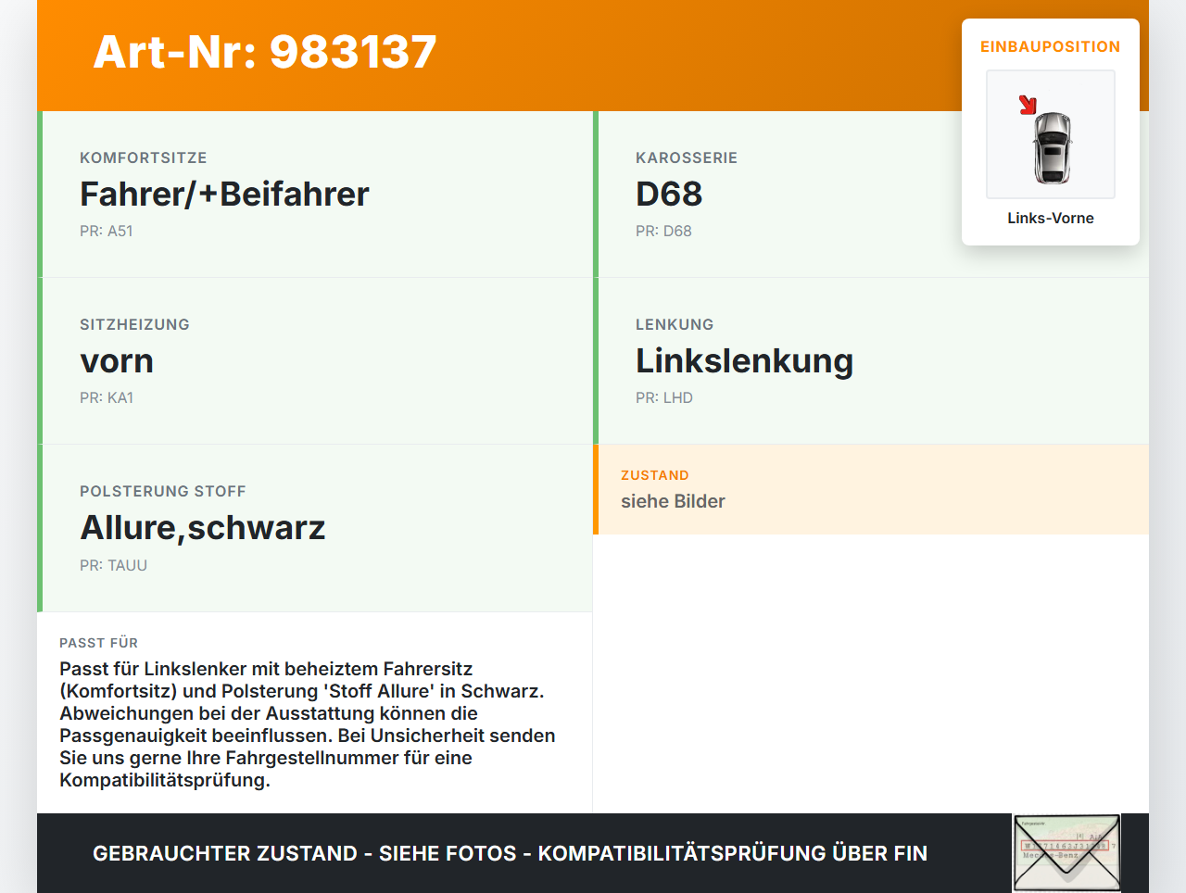The width and height of the screenshot is (1186, 893).
Task: Click the EINBAUPOSITION position card
Action: click(1050, 130)
